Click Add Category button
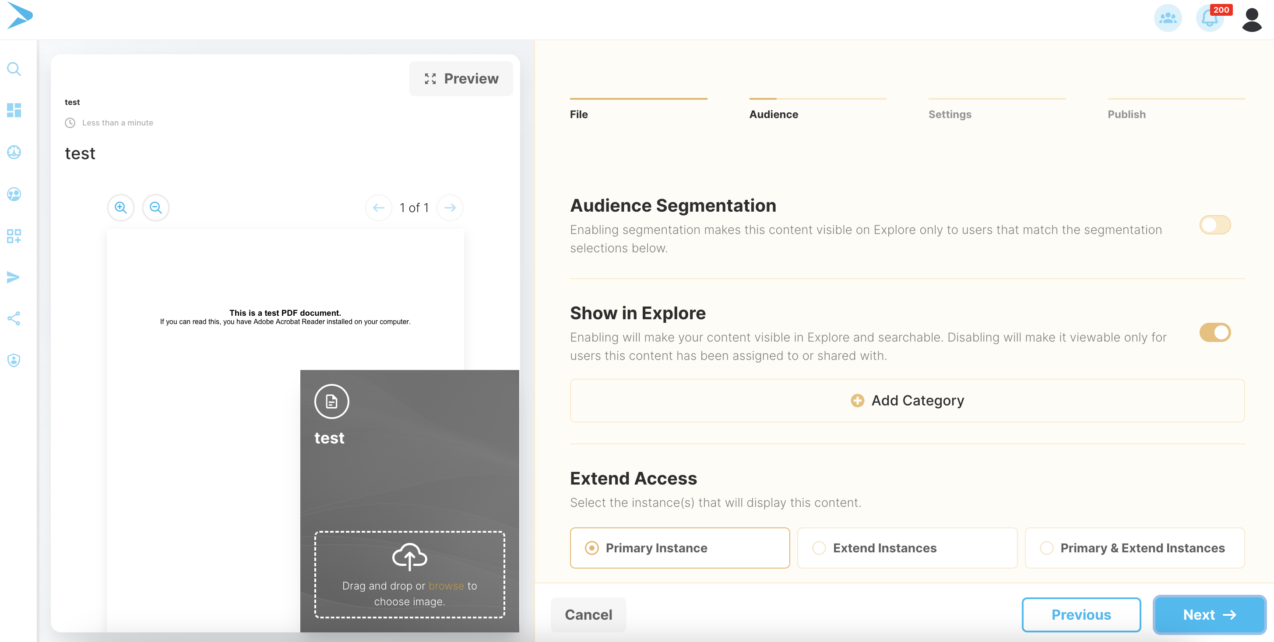The image size is (1274, 642). 907,401
